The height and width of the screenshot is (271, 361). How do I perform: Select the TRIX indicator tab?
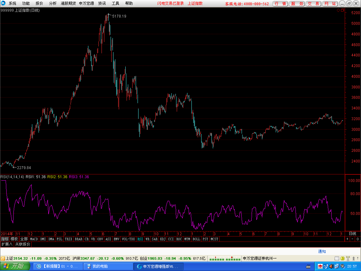point(68,239)
